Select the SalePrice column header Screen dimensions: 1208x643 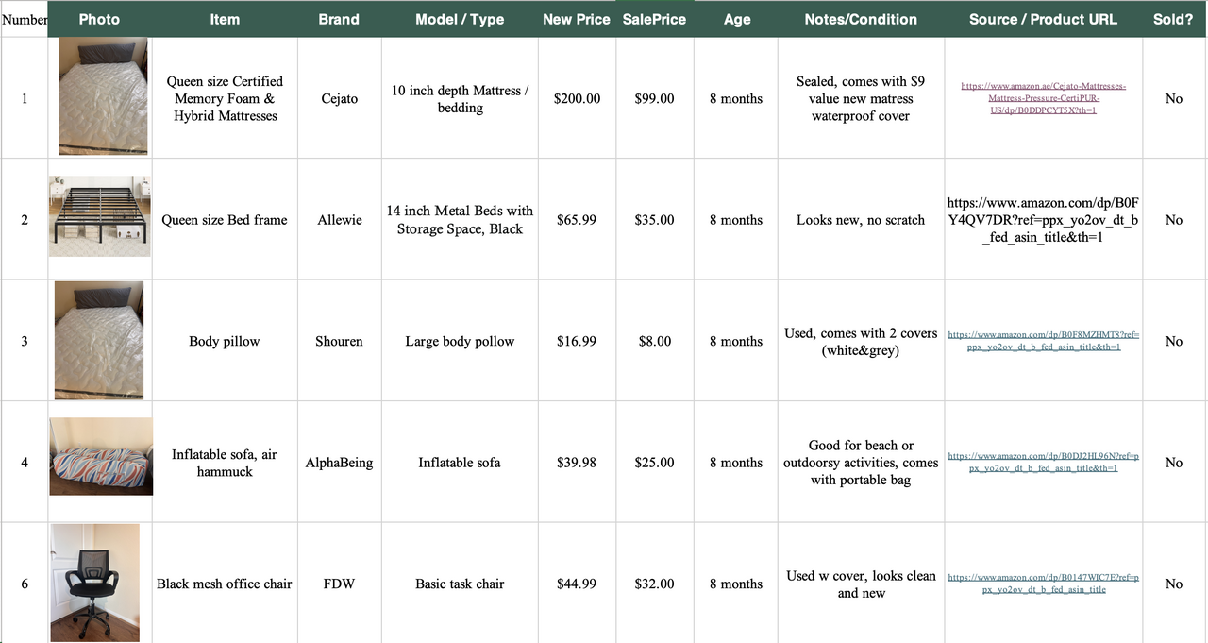[654, 19]
